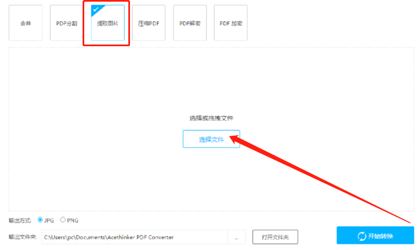The width and height of the screenshot is (419, 250).
Task: Click the 开始转换 button
Action: pos(375,236)
